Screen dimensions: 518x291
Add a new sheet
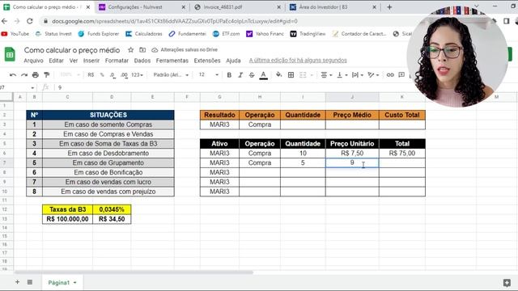point(17,282)
